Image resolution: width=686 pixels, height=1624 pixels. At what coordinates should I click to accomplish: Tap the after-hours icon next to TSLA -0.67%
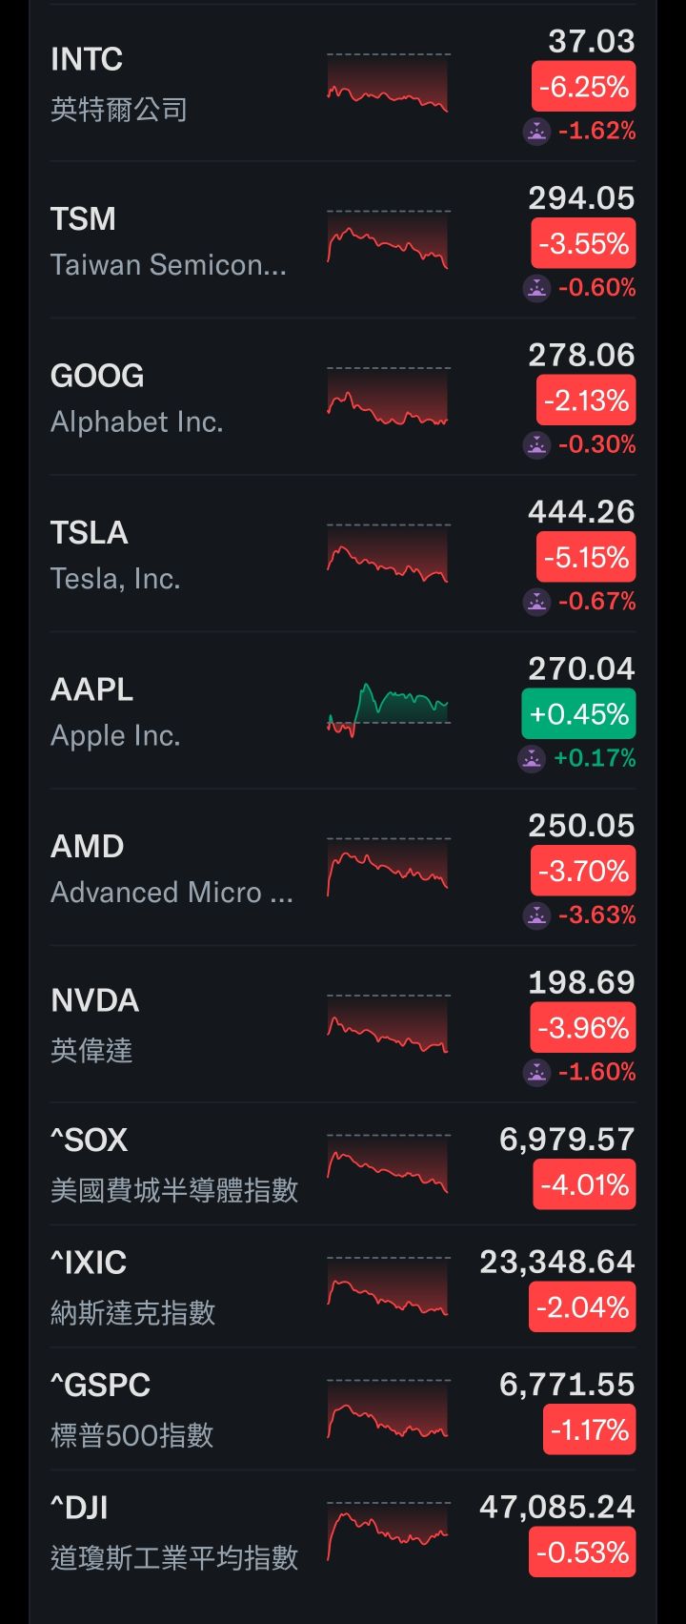coord(536,602)
